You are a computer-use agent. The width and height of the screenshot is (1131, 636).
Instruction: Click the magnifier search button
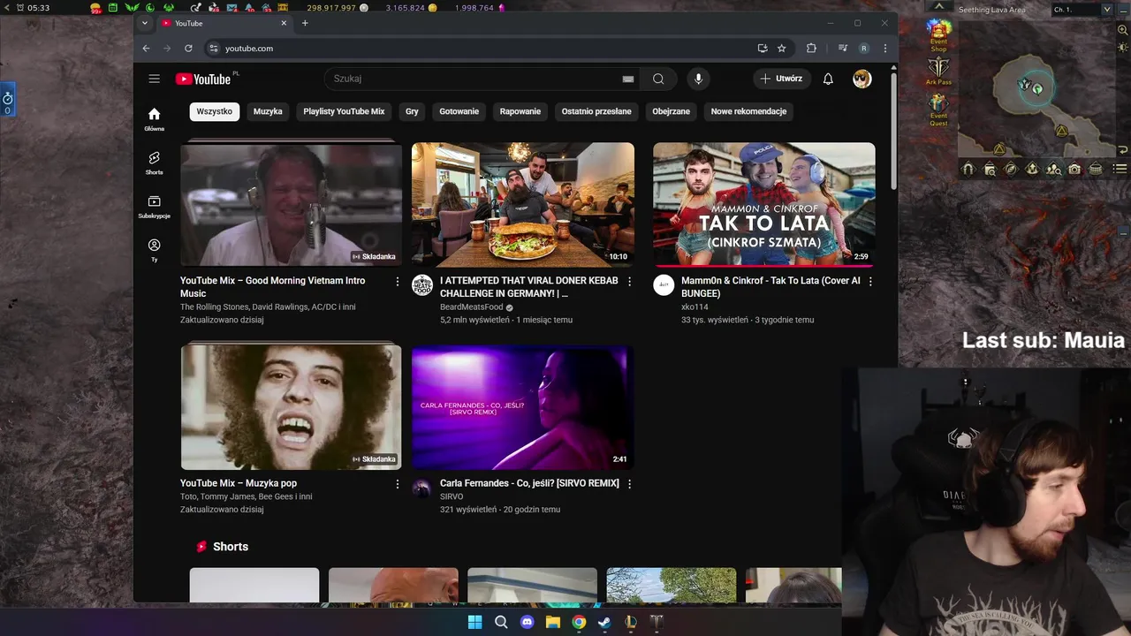658,79
